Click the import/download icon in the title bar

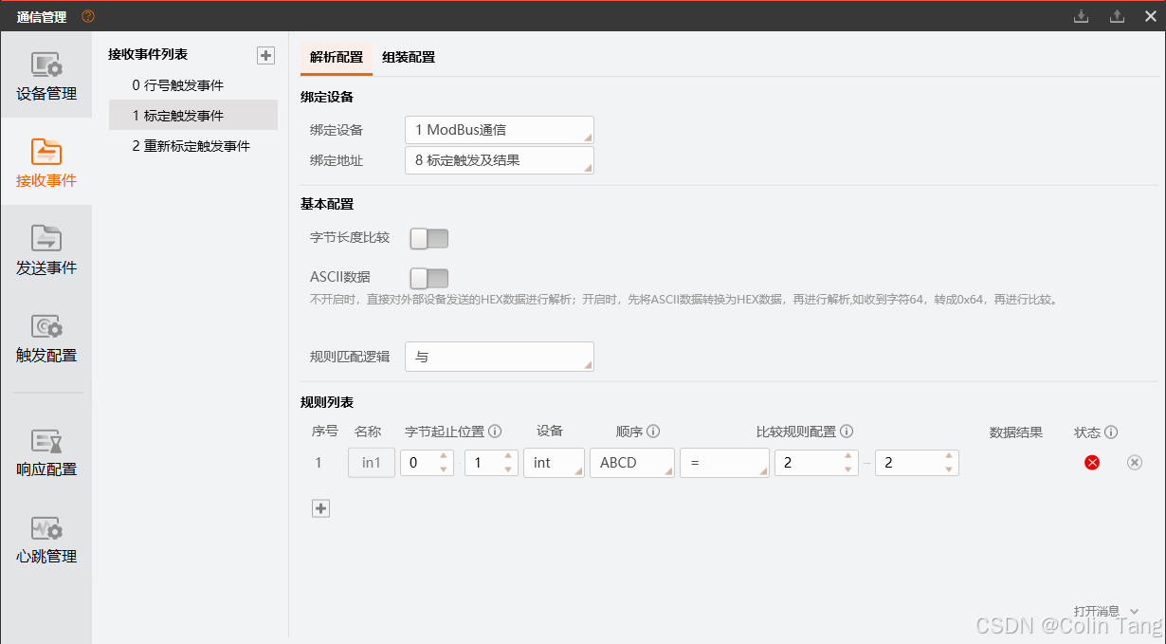1082,16
